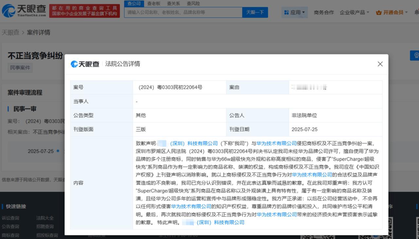Open (深圳)科技有限公司 link after 致歉声明
Screen dimensions: 419x239
(x=193, y=143)
